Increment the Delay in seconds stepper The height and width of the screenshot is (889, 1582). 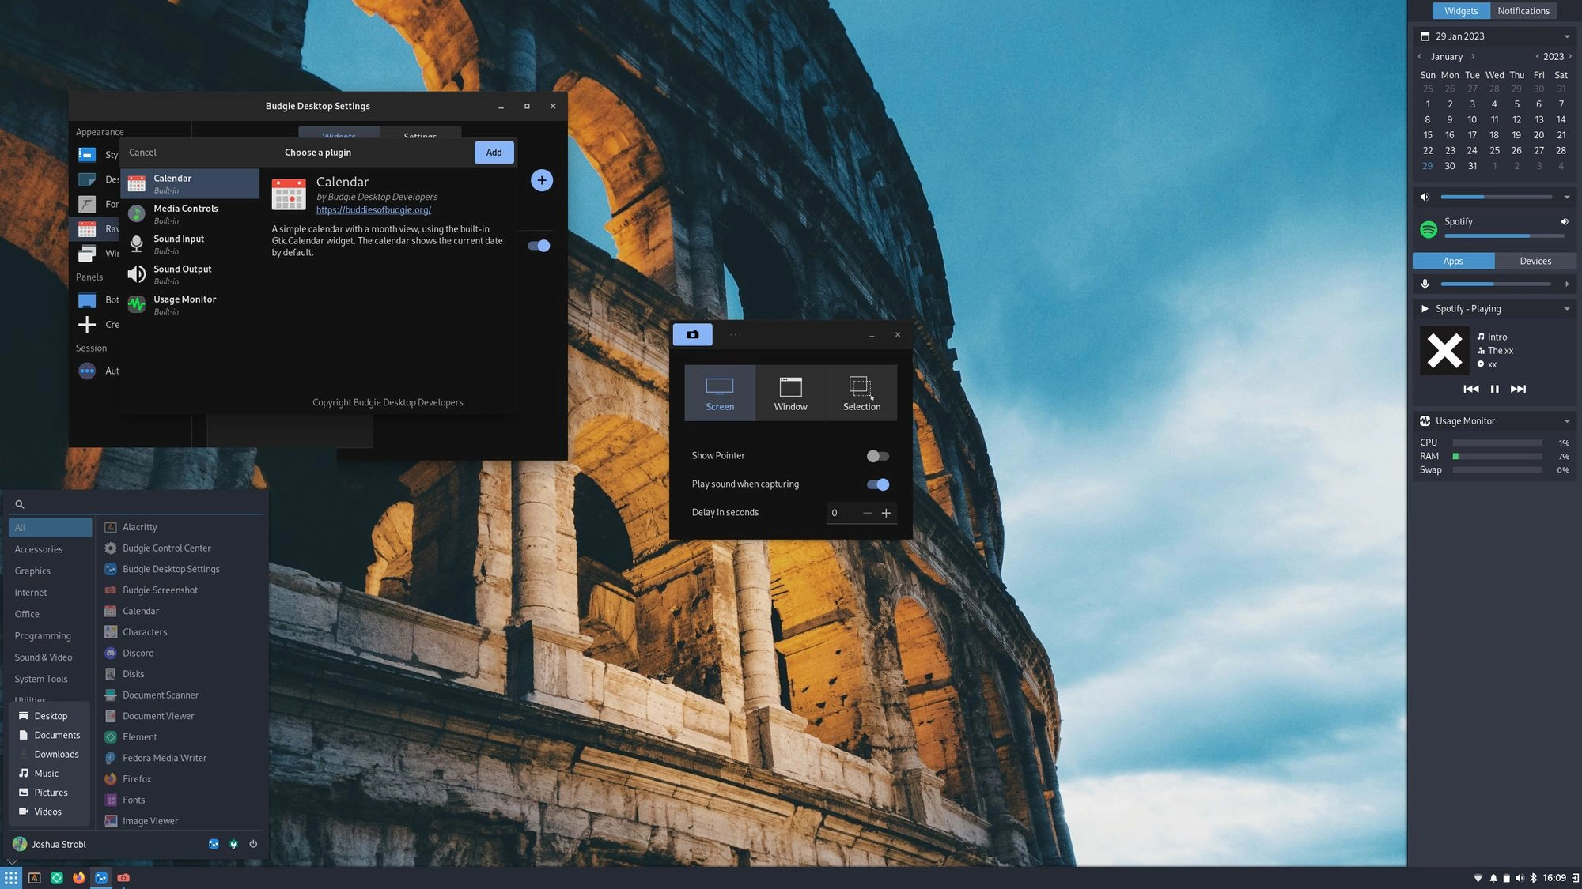click(886, 512)
